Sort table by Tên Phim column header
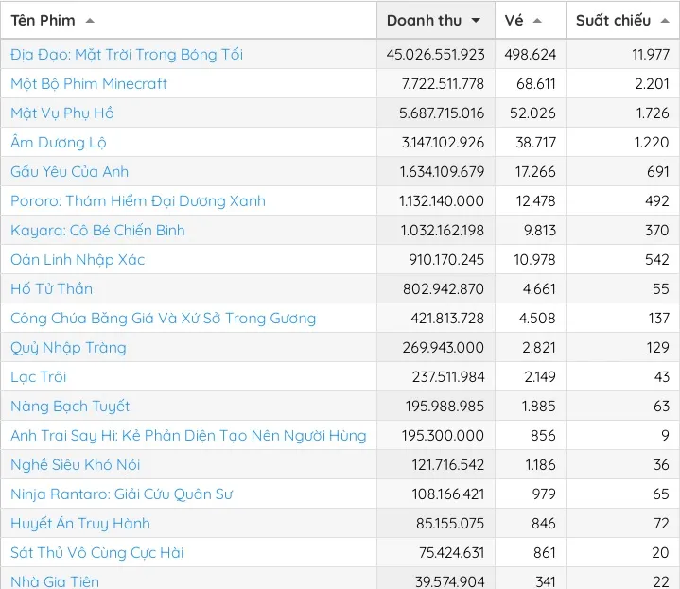 click(x=44, y=21)
